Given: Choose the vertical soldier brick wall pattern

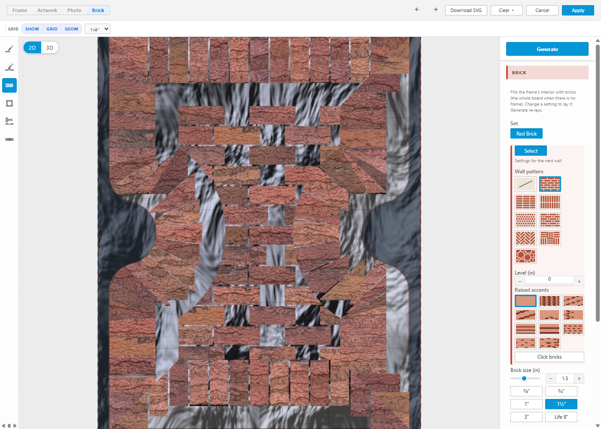Looking at the screenshot, I should pos(550,202).
